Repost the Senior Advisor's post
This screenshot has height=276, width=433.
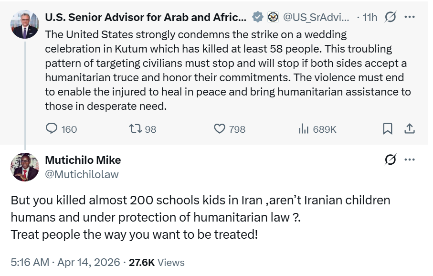135,129
